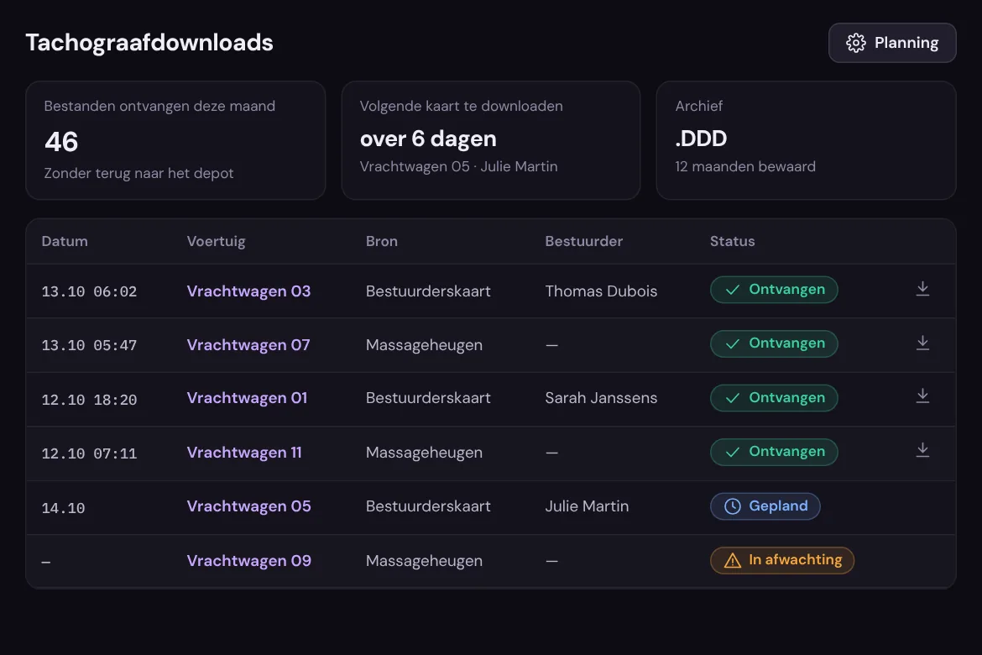Select the Voertuig column header
Screen dimensions: 982x655
(216, 241)
